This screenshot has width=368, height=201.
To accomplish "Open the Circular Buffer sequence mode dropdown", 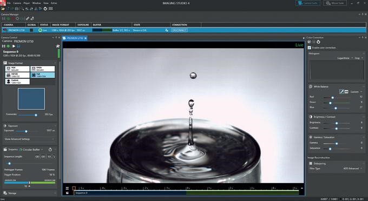I will 31,150.
